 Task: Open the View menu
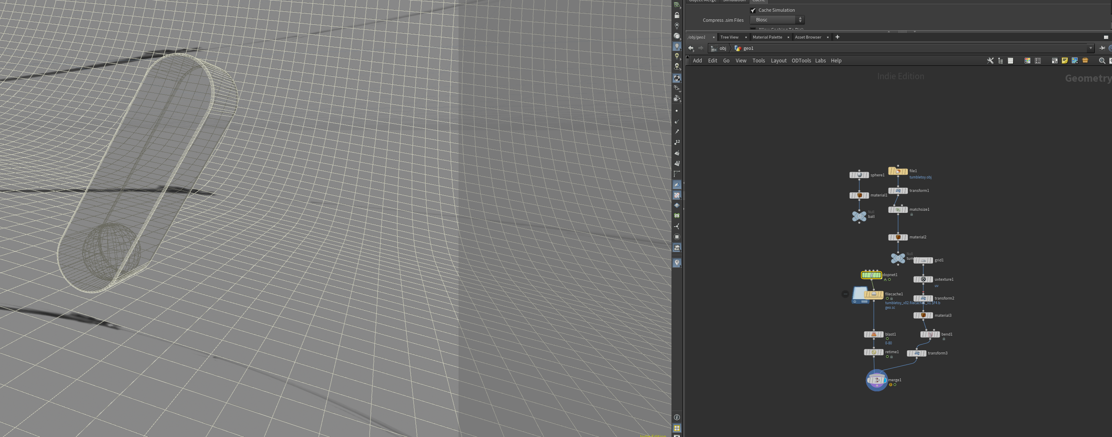tap(741, 61)
